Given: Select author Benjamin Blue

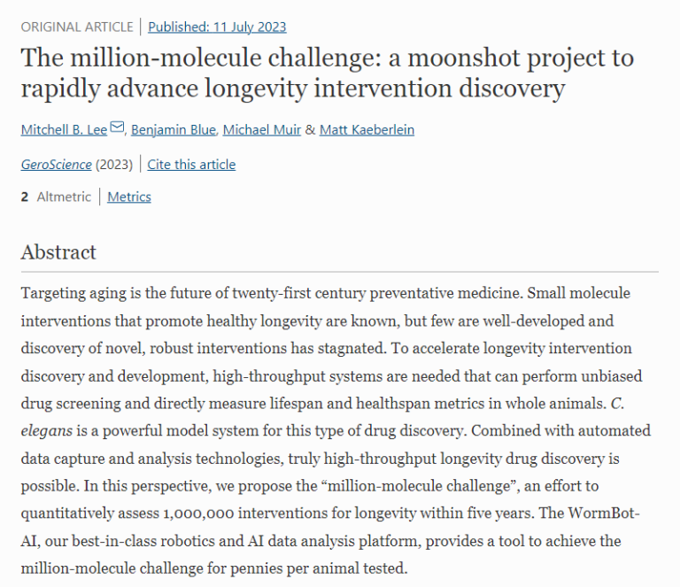Looking at the screenshot, I should point(174,130).
